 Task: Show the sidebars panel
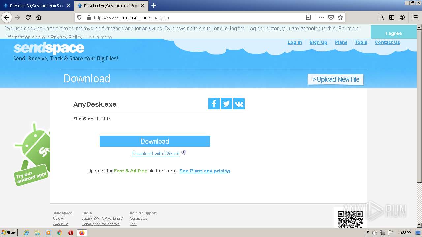[392, 17]
